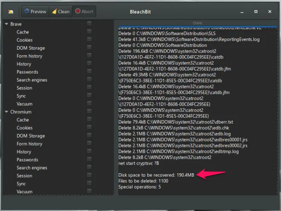Check Brave Form history checkbox
Screen dimensions: 281x211
click(89, 55)
